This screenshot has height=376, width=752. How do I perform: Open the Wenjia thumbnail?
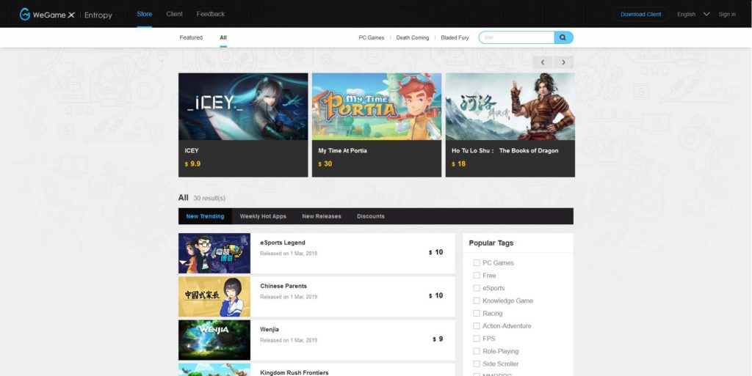coord(214,340)
